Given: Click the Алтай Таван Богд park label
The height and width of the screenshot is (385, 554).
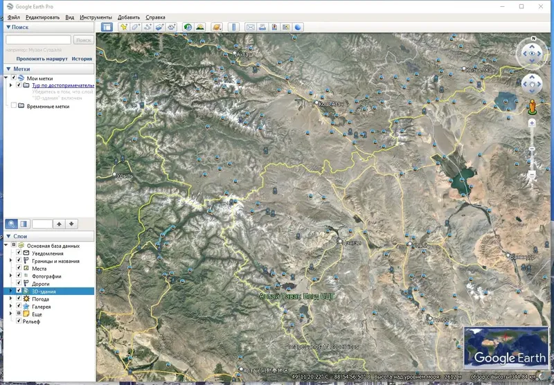Looking at the screenshot, I should click(x=296, y=296).
